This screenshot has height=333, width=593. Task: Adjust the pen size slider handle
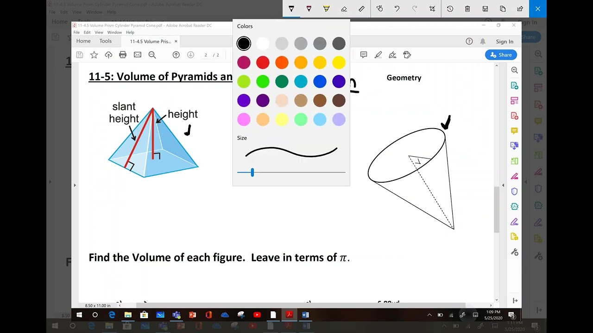point(252,173)
